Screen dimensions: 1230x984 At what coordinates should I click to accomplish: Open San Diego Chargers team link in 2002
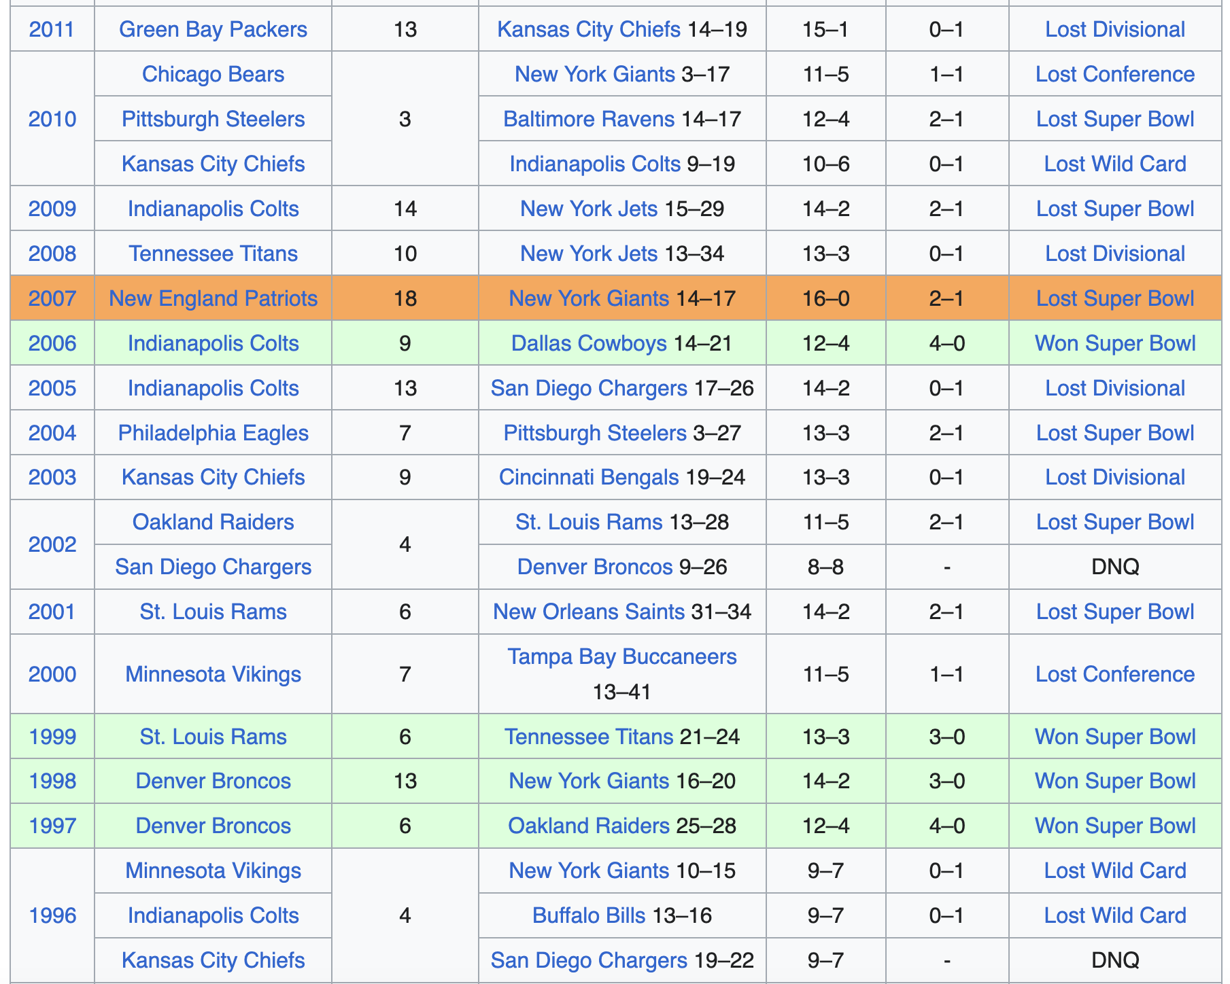pos(213,567)
